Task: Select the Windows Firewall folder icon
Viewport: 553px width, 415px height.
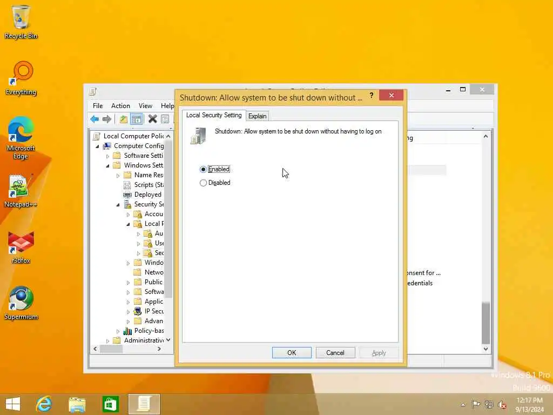Action: pos(138,263)
